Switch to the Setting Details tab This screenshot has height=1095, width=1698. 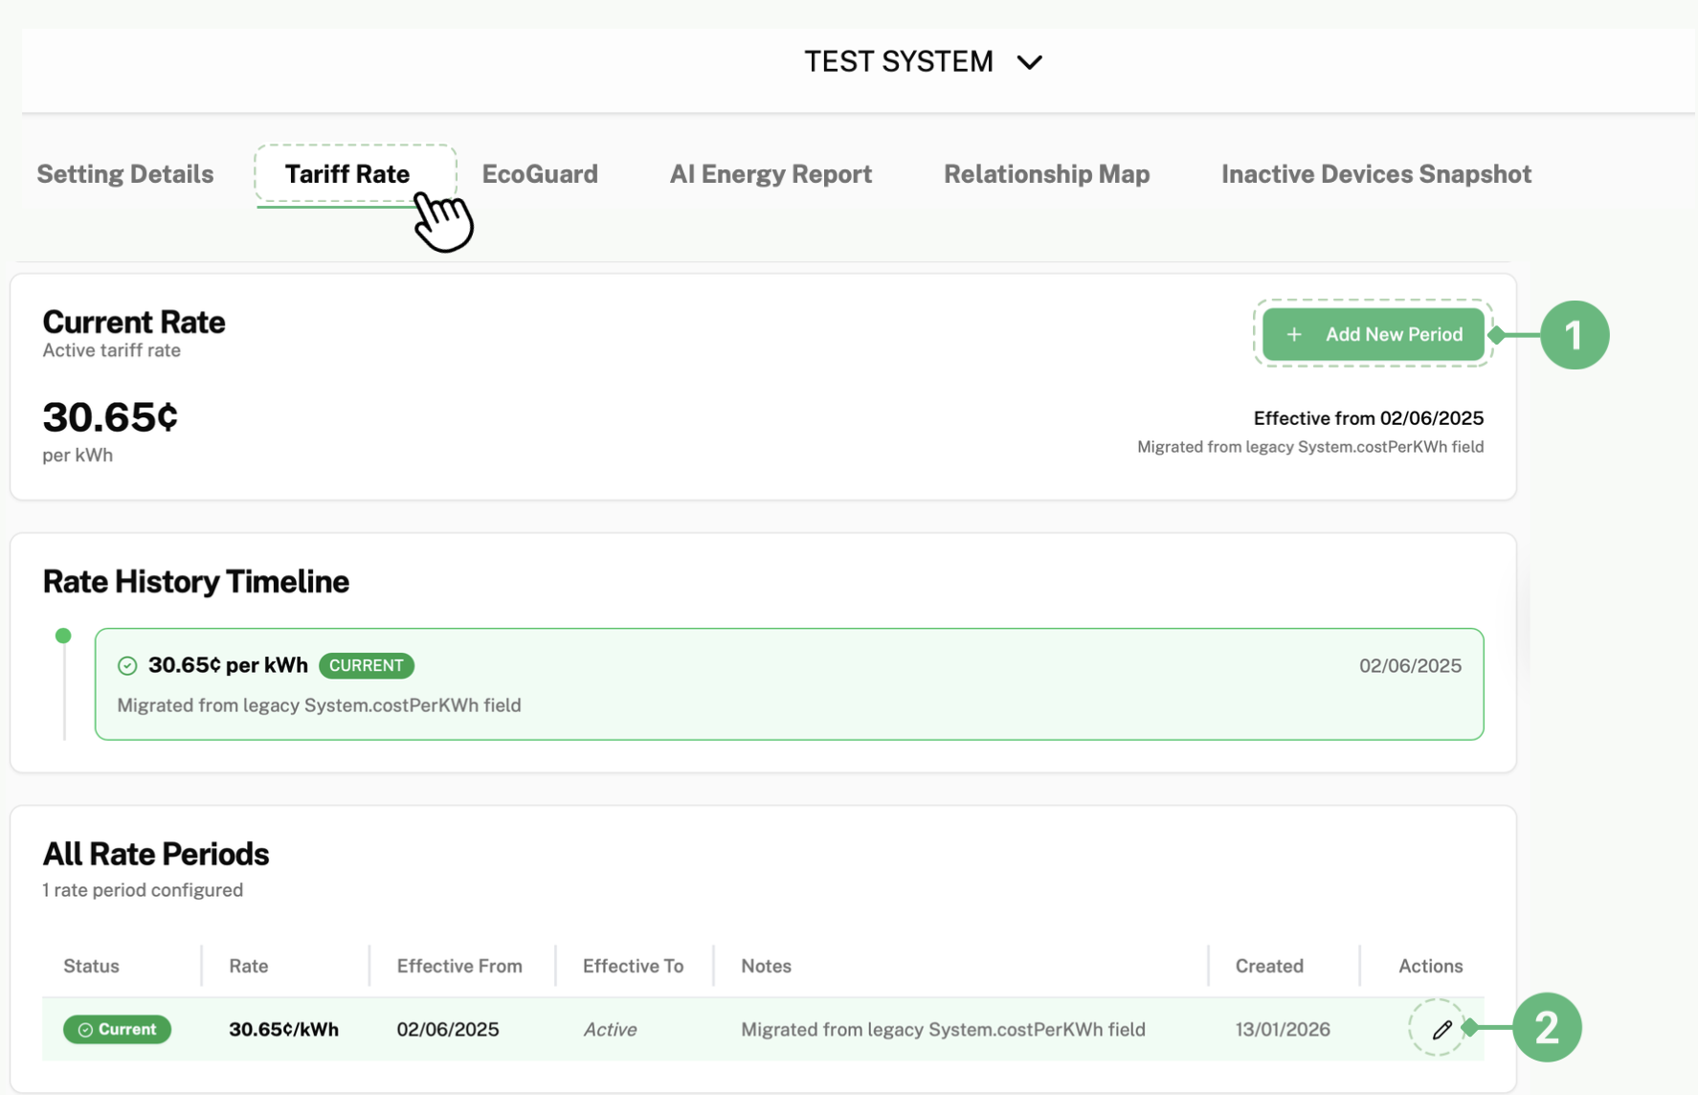(x=125, y=174)
